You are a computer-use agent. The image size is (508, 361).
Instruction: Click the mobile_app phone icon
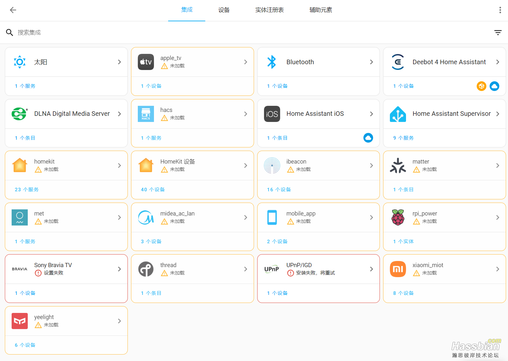point(272,217)
